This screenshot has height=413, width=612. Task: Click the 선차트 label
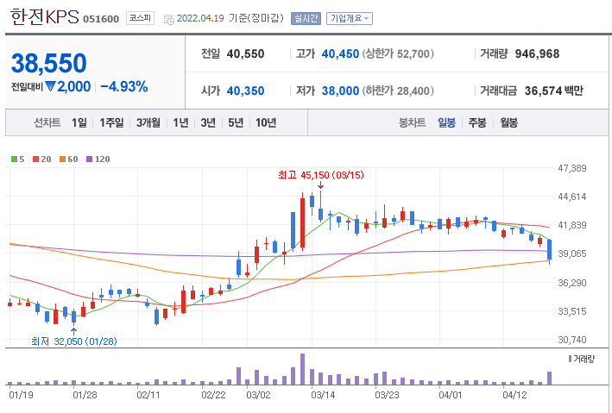[x=47, y=122]
